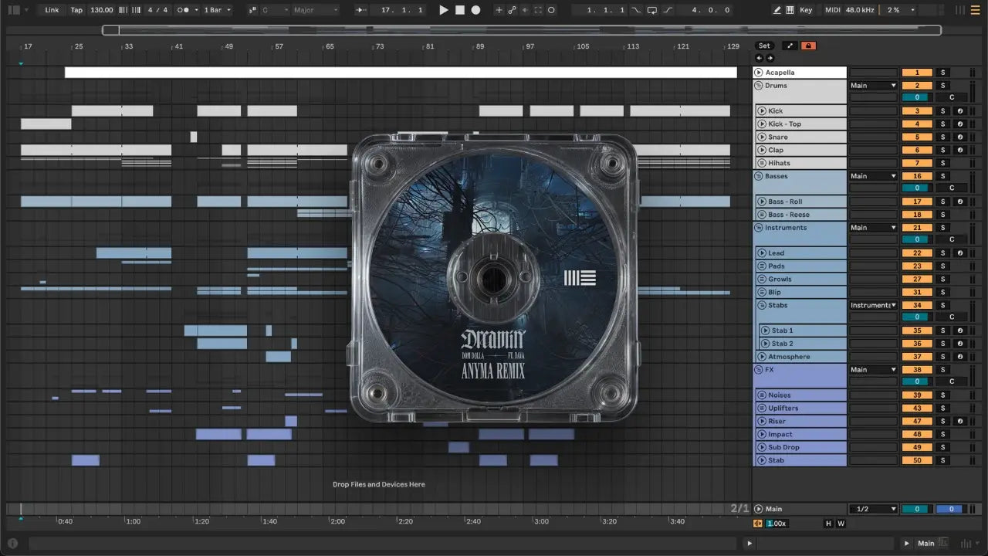Solo the Riser track
Viewport: 988px width, 556px height.
coord(942,422)
